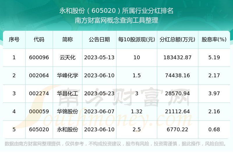The image size is (233, 158).
Task: Click the 股息率(%) column header
Action: click(214, 39)
